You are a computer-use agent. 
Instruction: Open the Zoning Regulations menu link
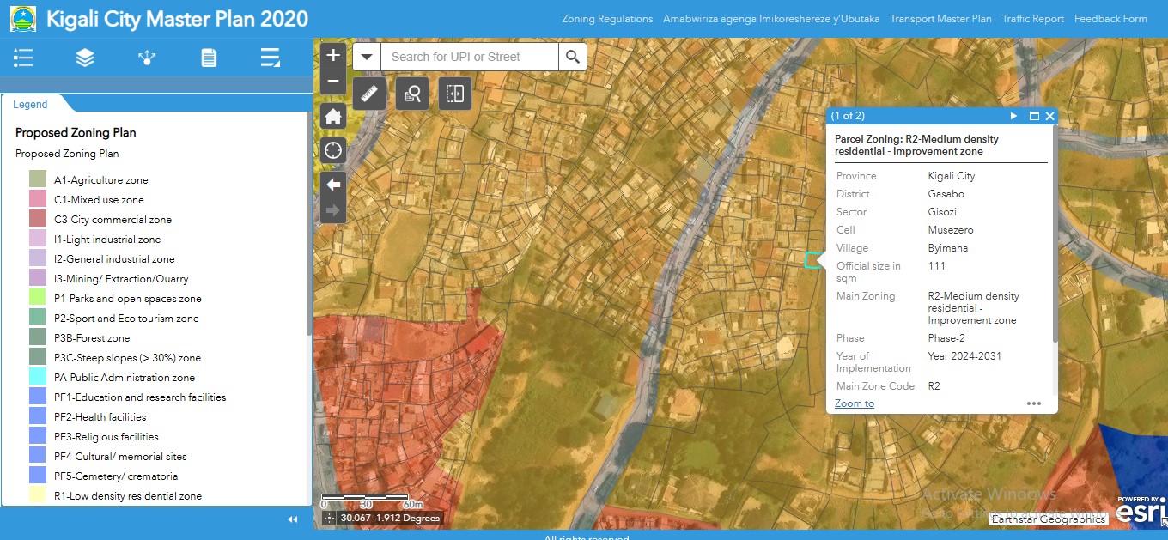(x=607, y=19)
